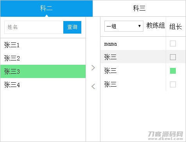Move selected name back with the < arrow

coord(93,86)
